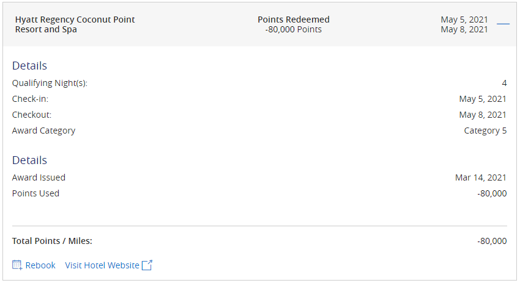Click the Checkout label
Image resolution: width=520 pixels, height=283 pixels.
(x=32, y=115)
